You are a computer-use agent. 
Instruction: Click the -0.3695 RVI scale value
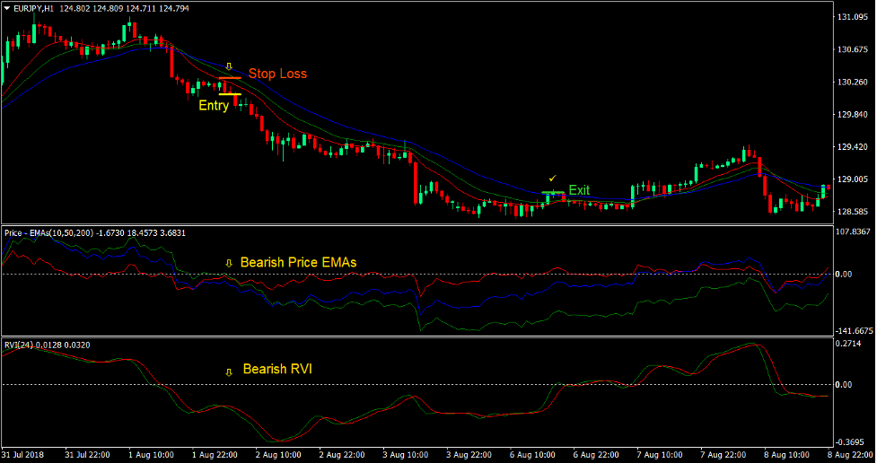(850, 442)
